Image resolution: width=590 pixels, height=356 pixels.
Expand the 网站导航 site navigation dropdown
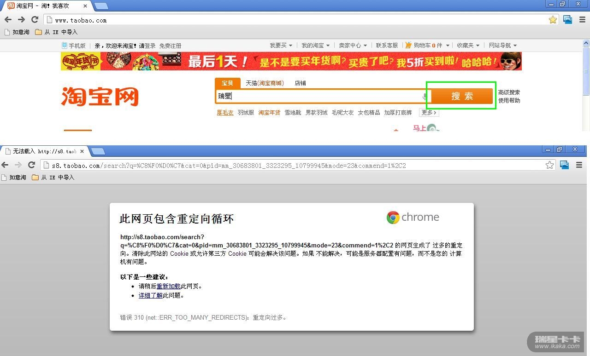point(503,46)
